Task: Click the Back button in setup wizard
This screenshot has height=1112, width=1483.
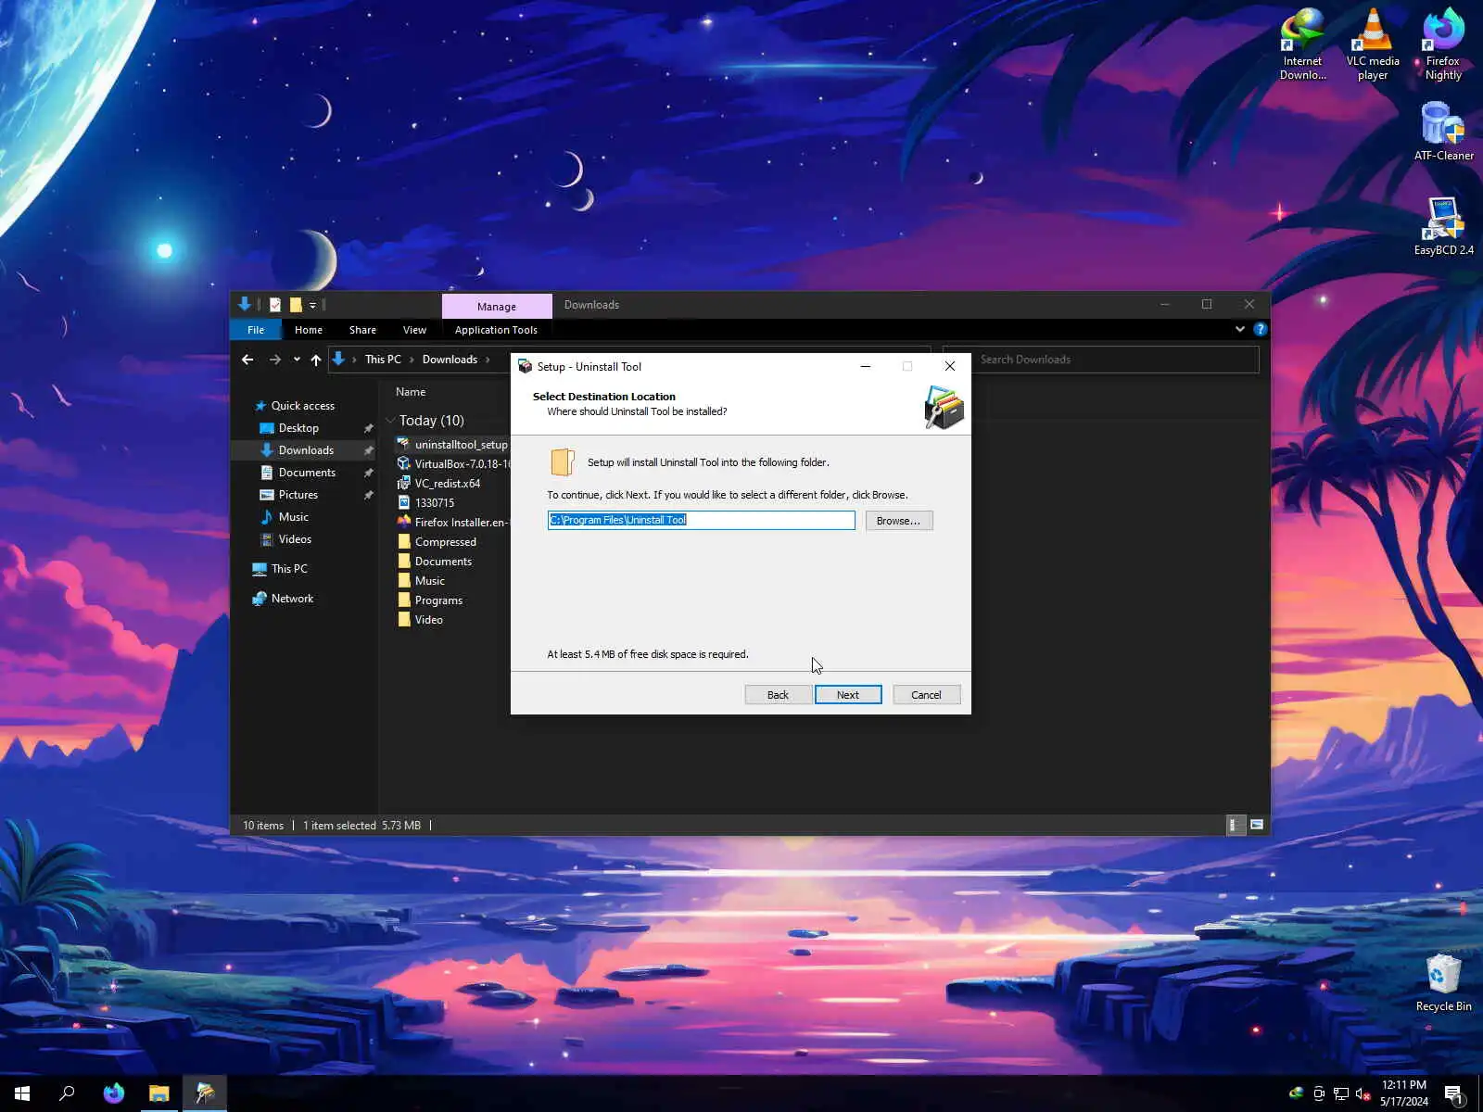Action: [x=778, y=695]
